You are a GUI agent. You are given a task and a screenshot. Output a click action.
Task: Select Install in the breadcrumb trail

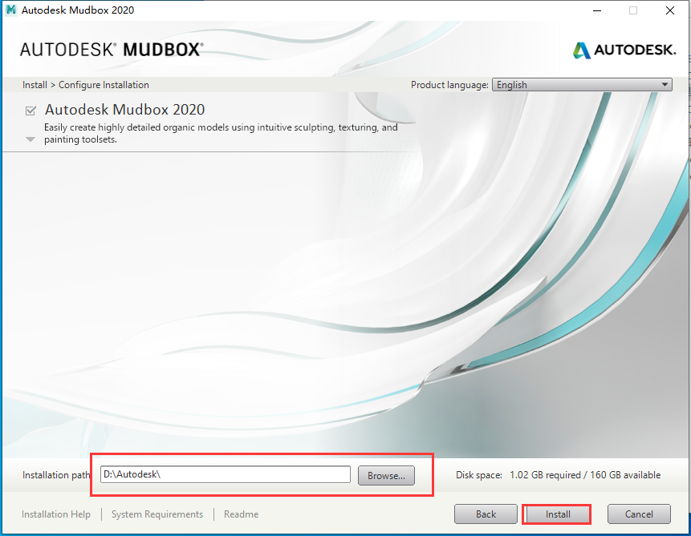34,84
